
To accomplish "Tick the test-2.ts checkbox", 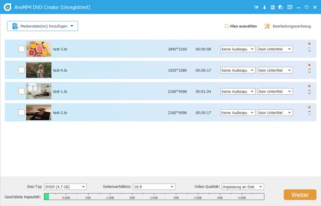I will coord(21,112).
